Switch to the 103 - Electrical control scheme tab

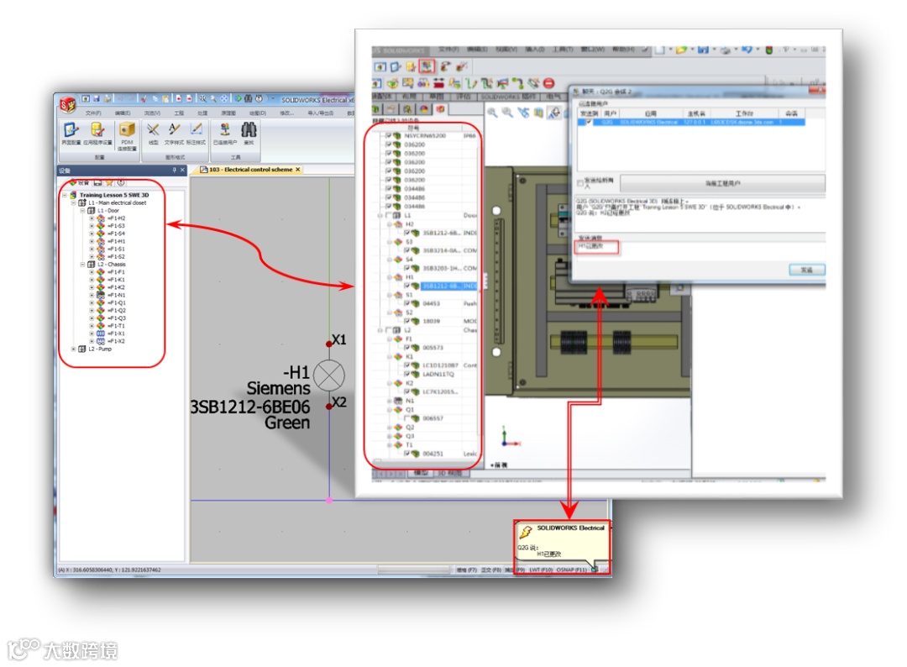point(250,170)
